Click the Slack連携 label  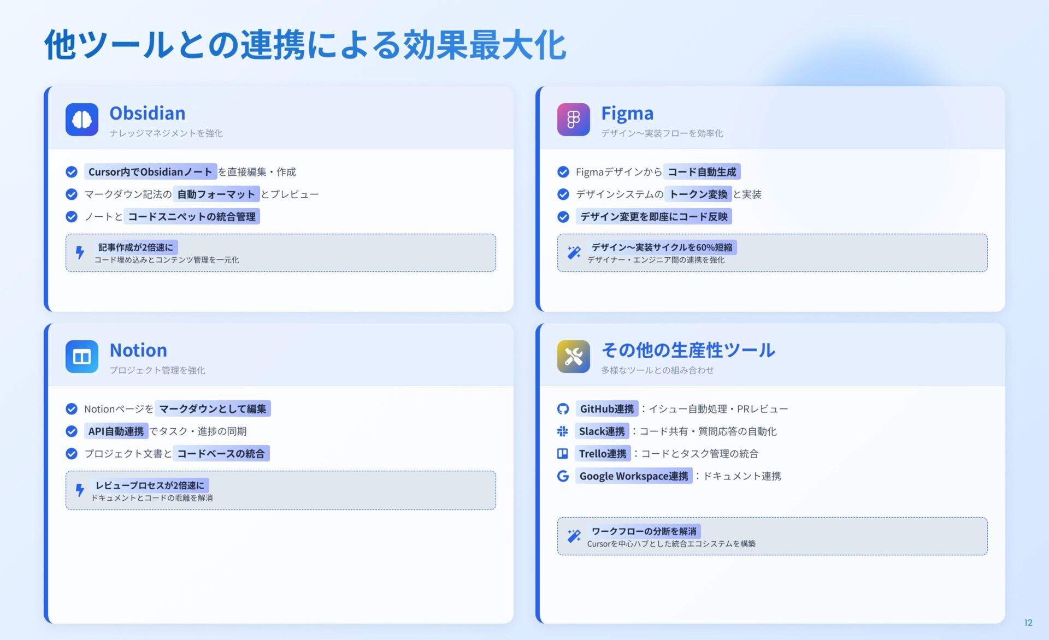[x=602, y=431]
